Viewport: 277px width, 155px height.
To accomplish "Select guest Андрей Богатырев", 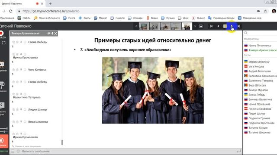I will click(259, 71).
